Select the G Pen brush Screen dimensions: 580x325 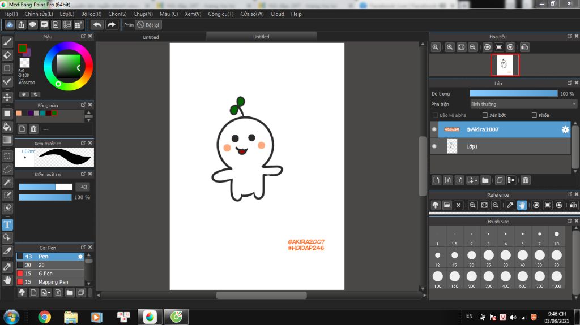pyautogui.click(x=45, y=274)
